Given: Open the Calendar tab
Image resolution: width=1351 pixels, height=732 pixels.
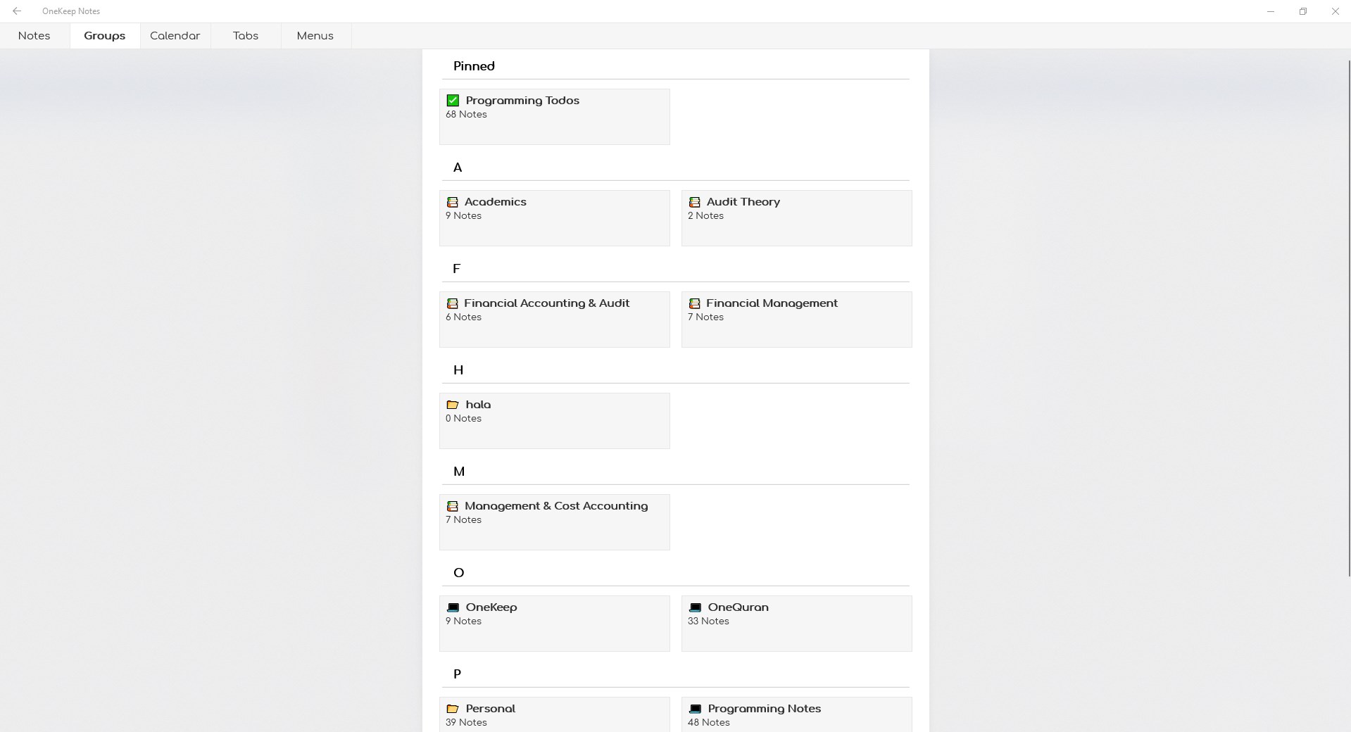Looking at the screenshot, I should click(175, 35).
